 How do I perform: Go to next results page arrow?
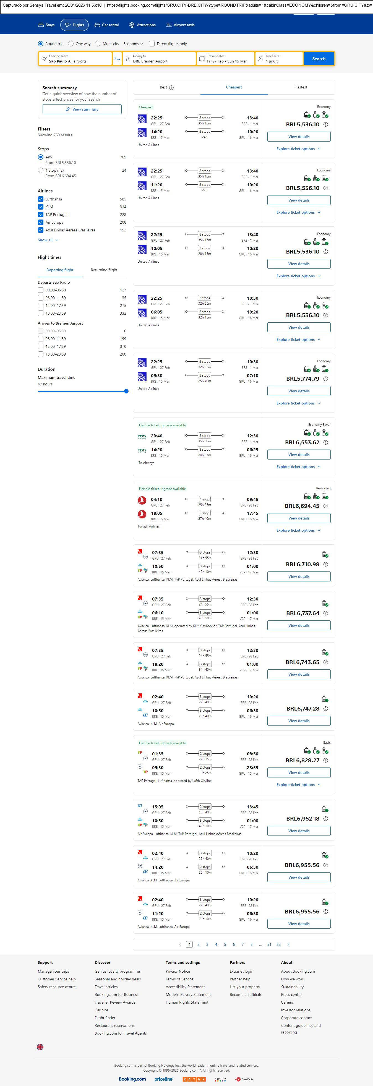288,944
